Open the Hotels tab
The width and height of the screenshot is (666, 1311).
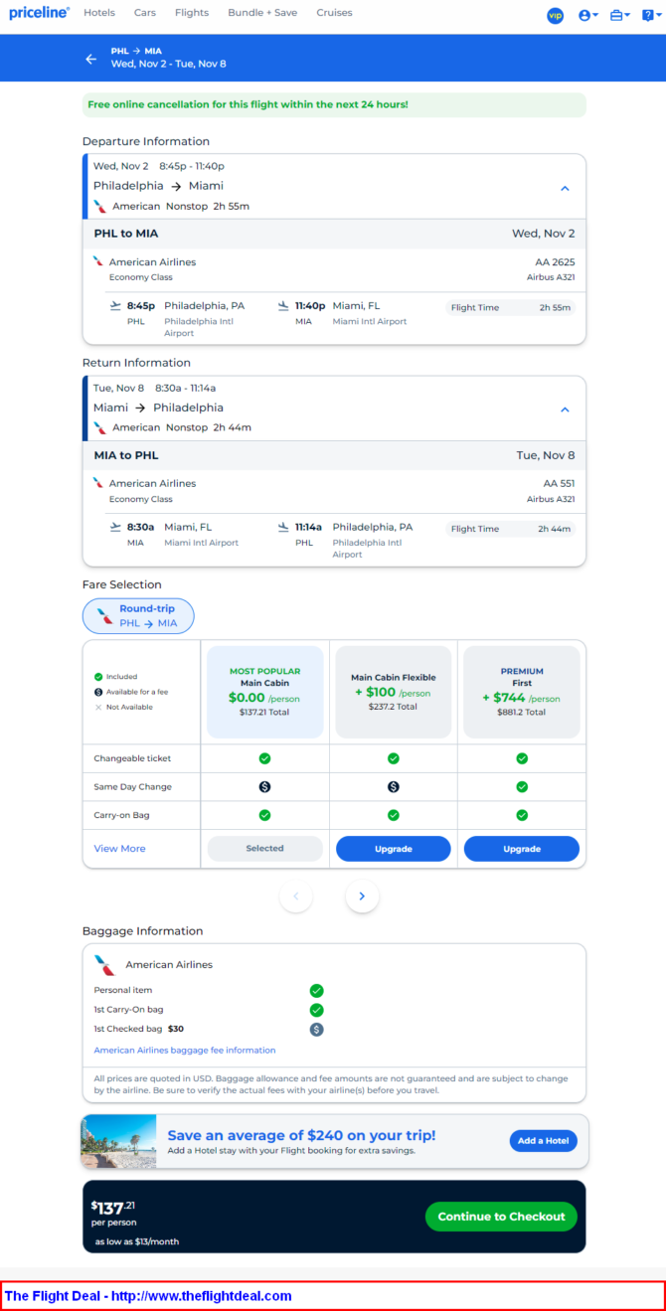[x=99, y=13]
